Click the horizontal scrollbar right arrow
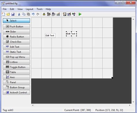The image size is (137, 113). [130, 105]
